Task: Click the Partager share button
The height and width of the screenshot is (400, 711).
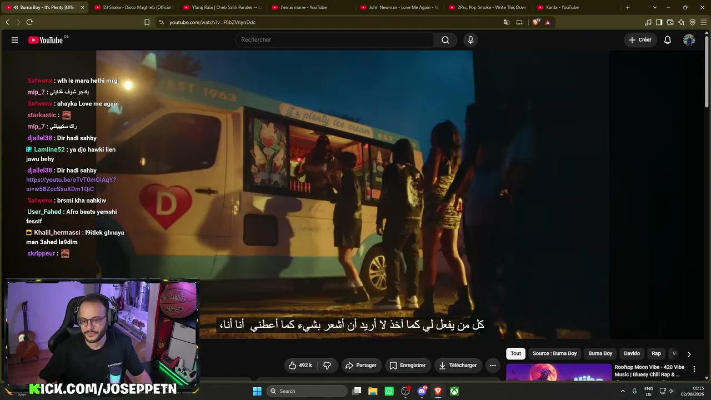Action: coord(360,366)
